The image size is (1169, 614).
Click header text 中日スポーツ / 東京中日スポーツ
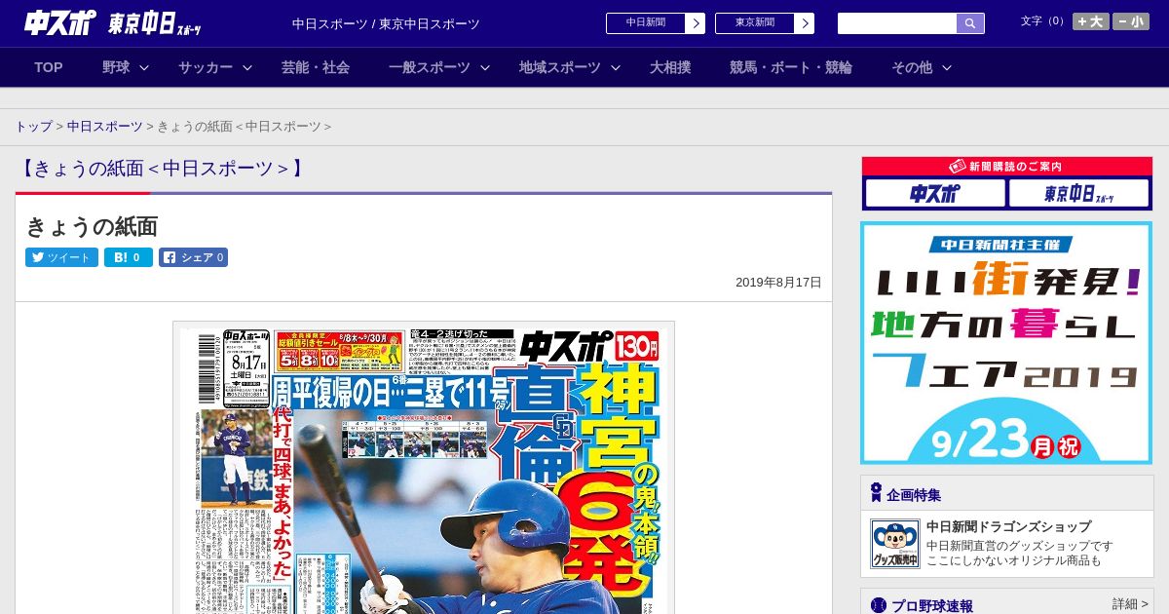386,24
